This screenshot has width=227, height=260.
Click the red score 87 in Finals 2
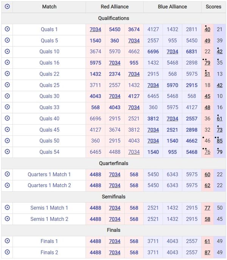coord(207,252)
